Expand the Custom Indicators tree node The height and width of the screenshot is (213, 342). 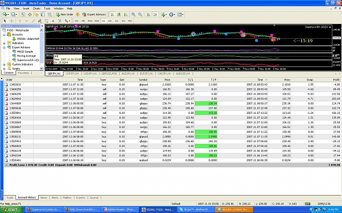tap(4, 64)
